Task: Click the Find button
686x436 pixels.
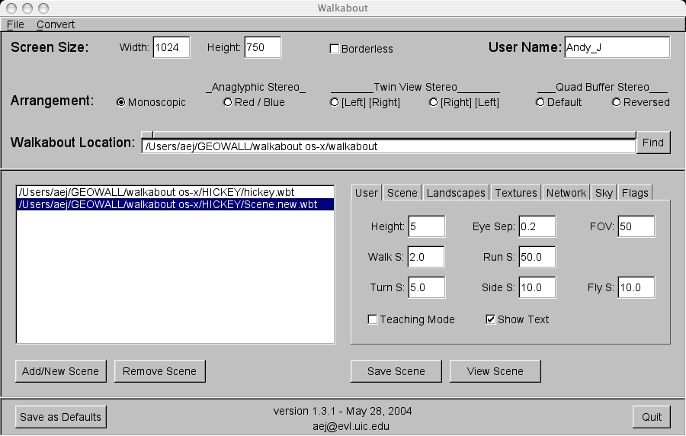Action: tap(653, 143)
